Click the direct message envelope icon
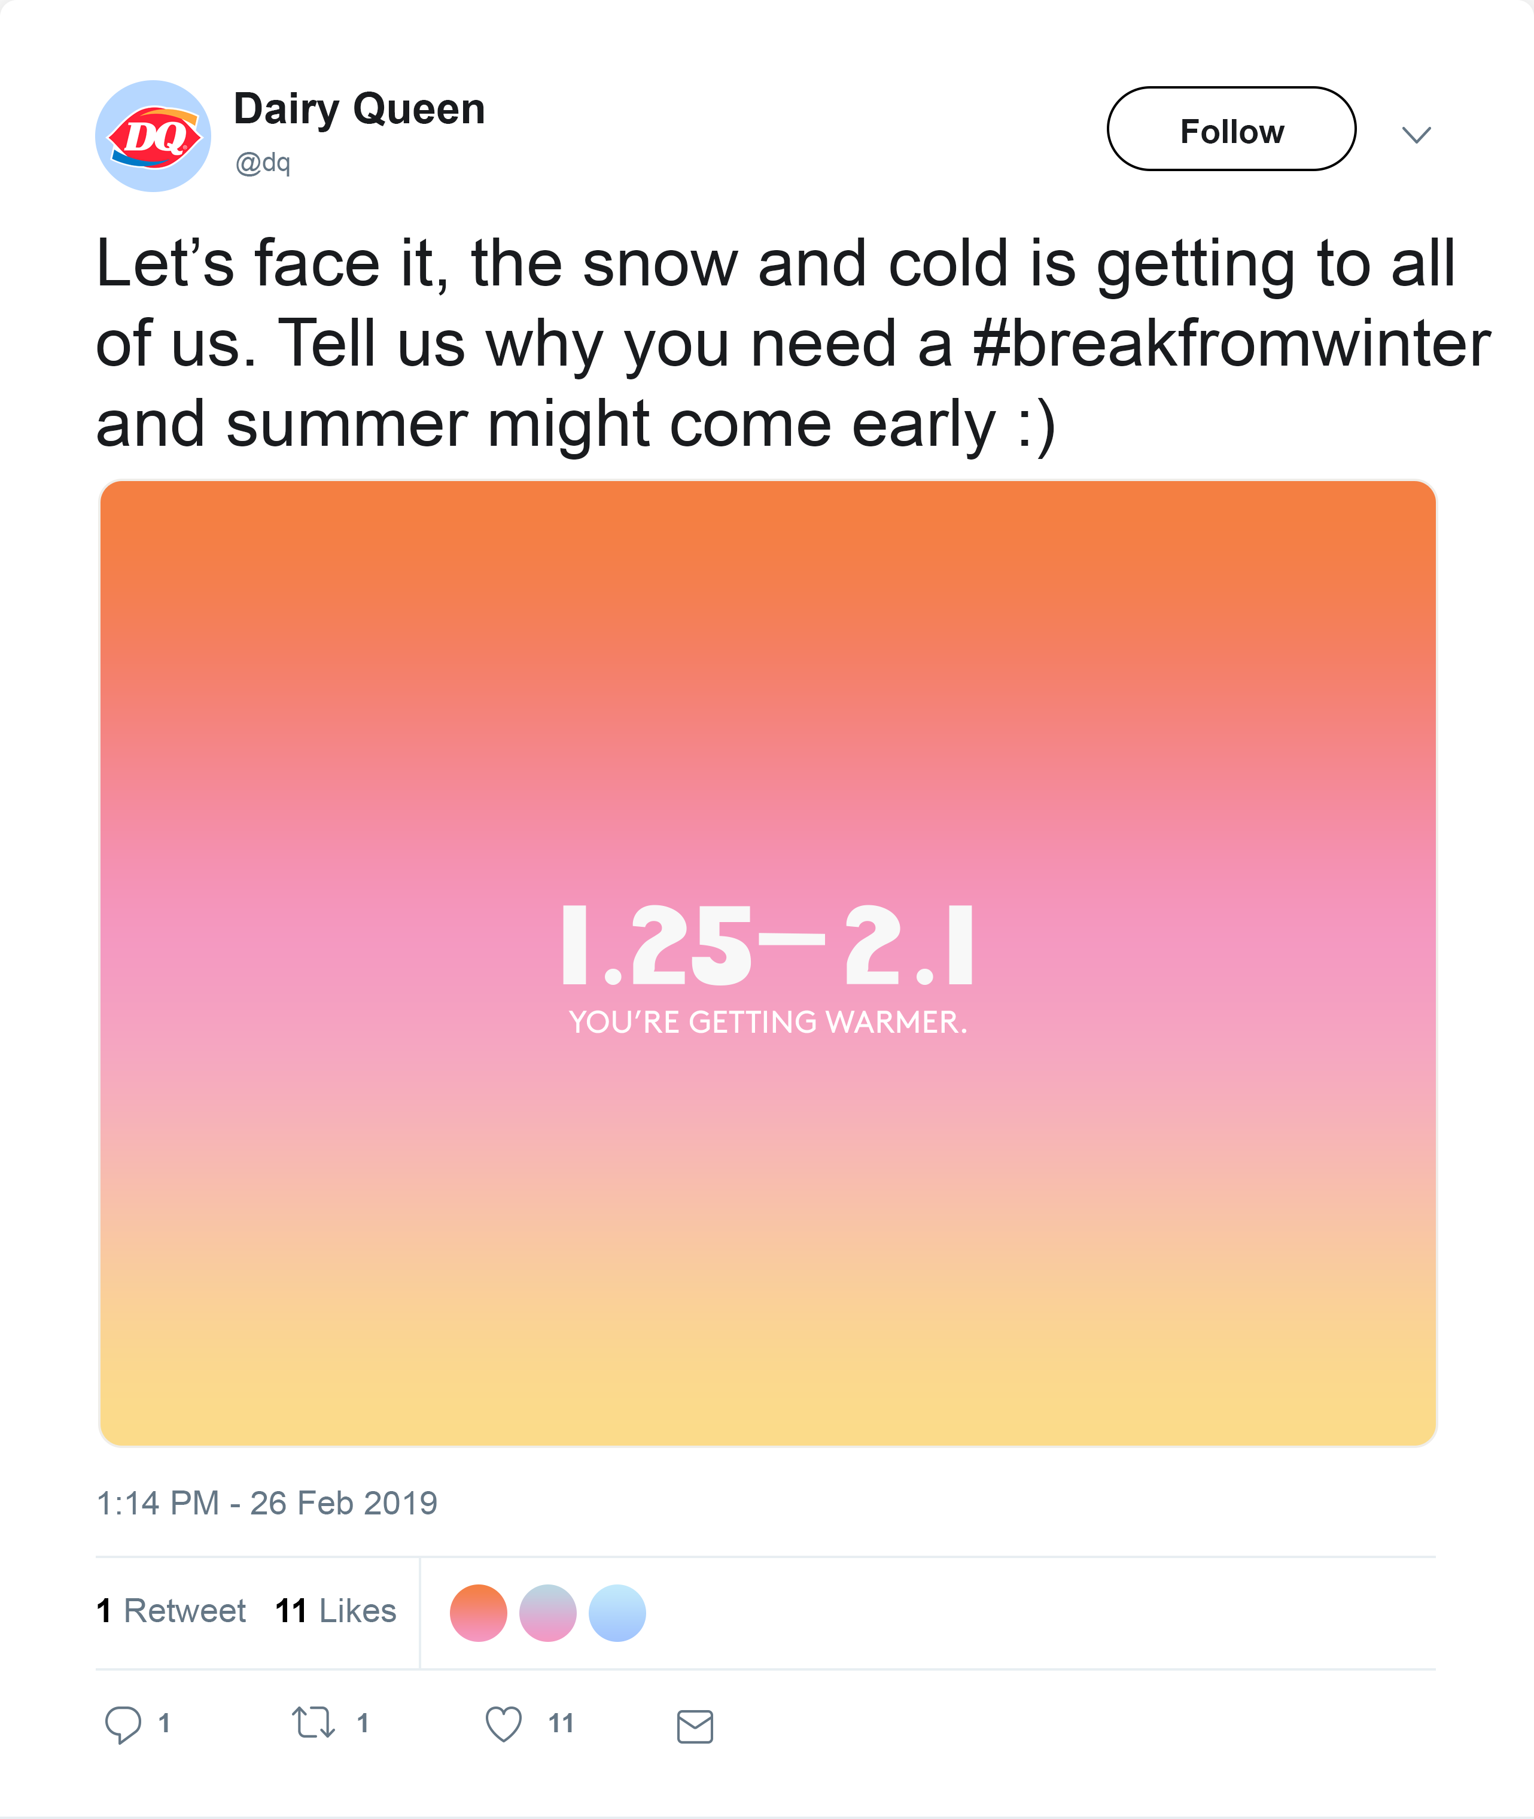Screen dimensions: 1534x1819 tap(695, 1726)
